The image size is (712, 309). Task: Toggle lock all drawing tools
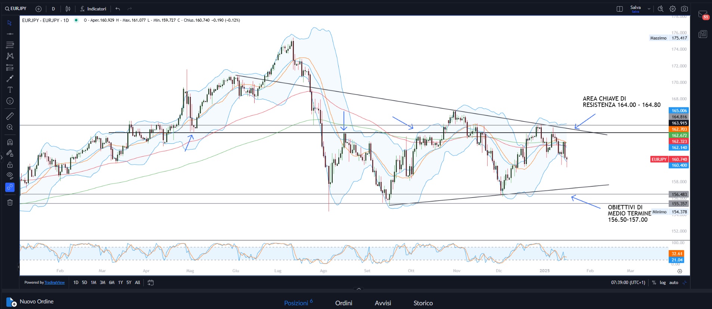10,164
